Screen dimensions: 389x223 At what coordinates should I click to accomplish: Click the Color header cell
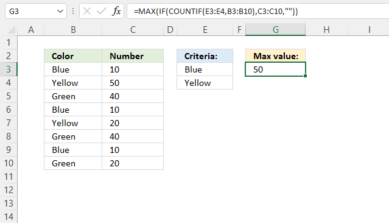pos(73,56)
